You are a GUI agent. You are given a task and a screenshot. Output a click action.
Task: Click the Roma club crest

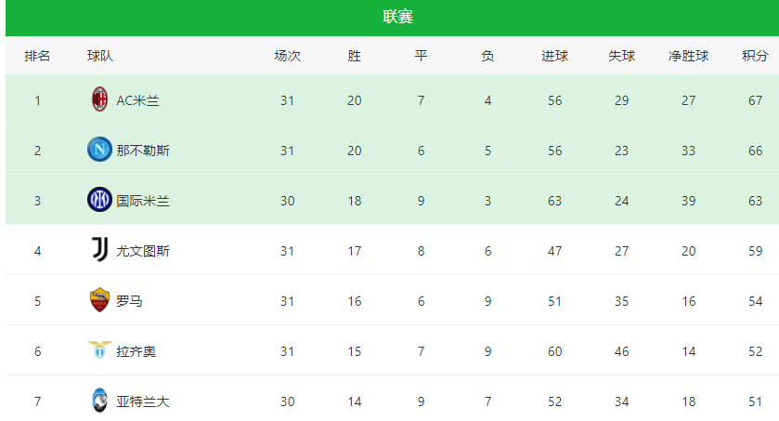[99, 300]
